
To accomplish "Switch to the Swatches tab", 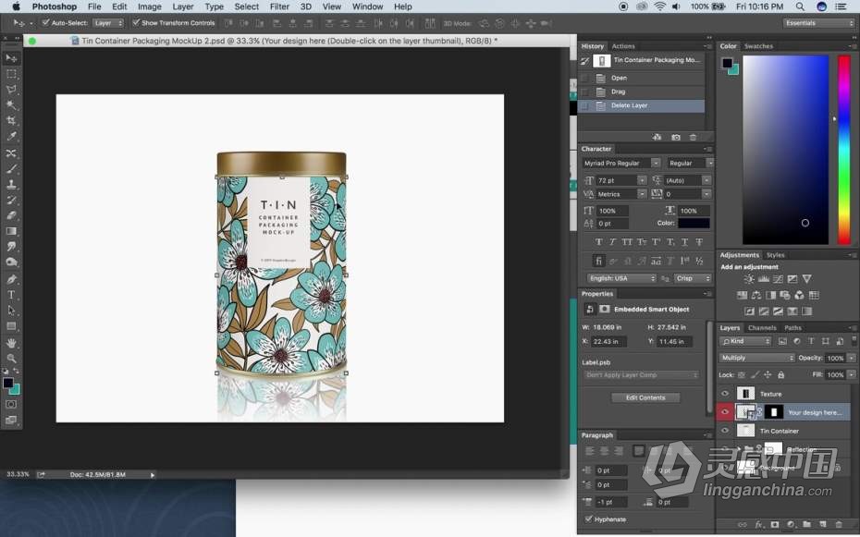I will [758, 46].
